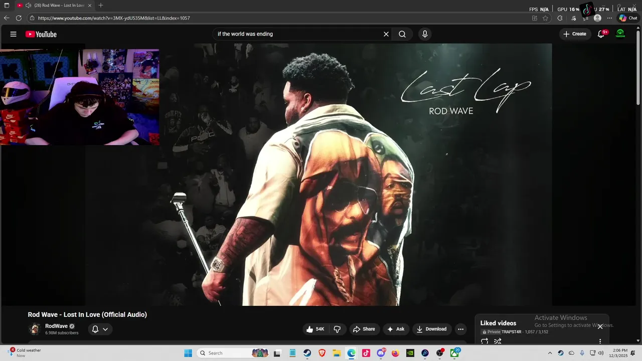642x361 pixels.
Task: Open File Explorer from taskbar
Action: point(337,353)
